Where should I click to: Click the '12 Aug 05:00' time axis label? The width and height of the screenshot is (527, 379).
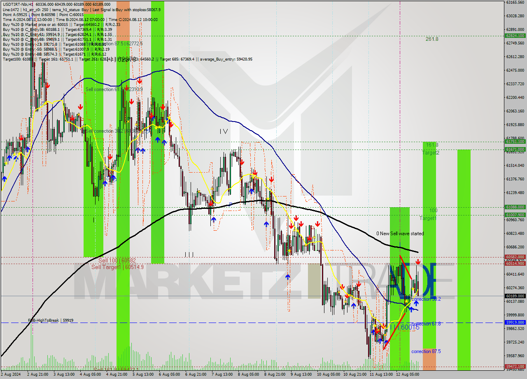[x=407, y=374]
